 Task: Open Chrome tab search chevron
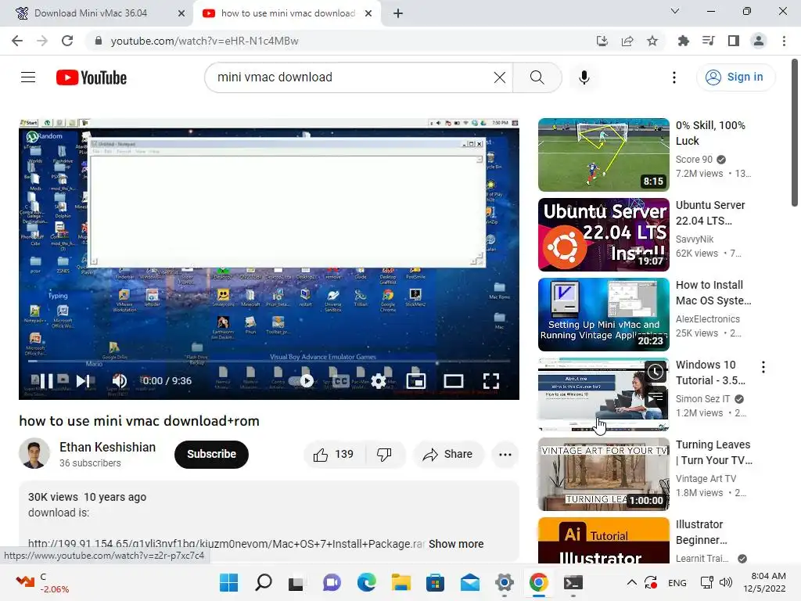[675, 11]
